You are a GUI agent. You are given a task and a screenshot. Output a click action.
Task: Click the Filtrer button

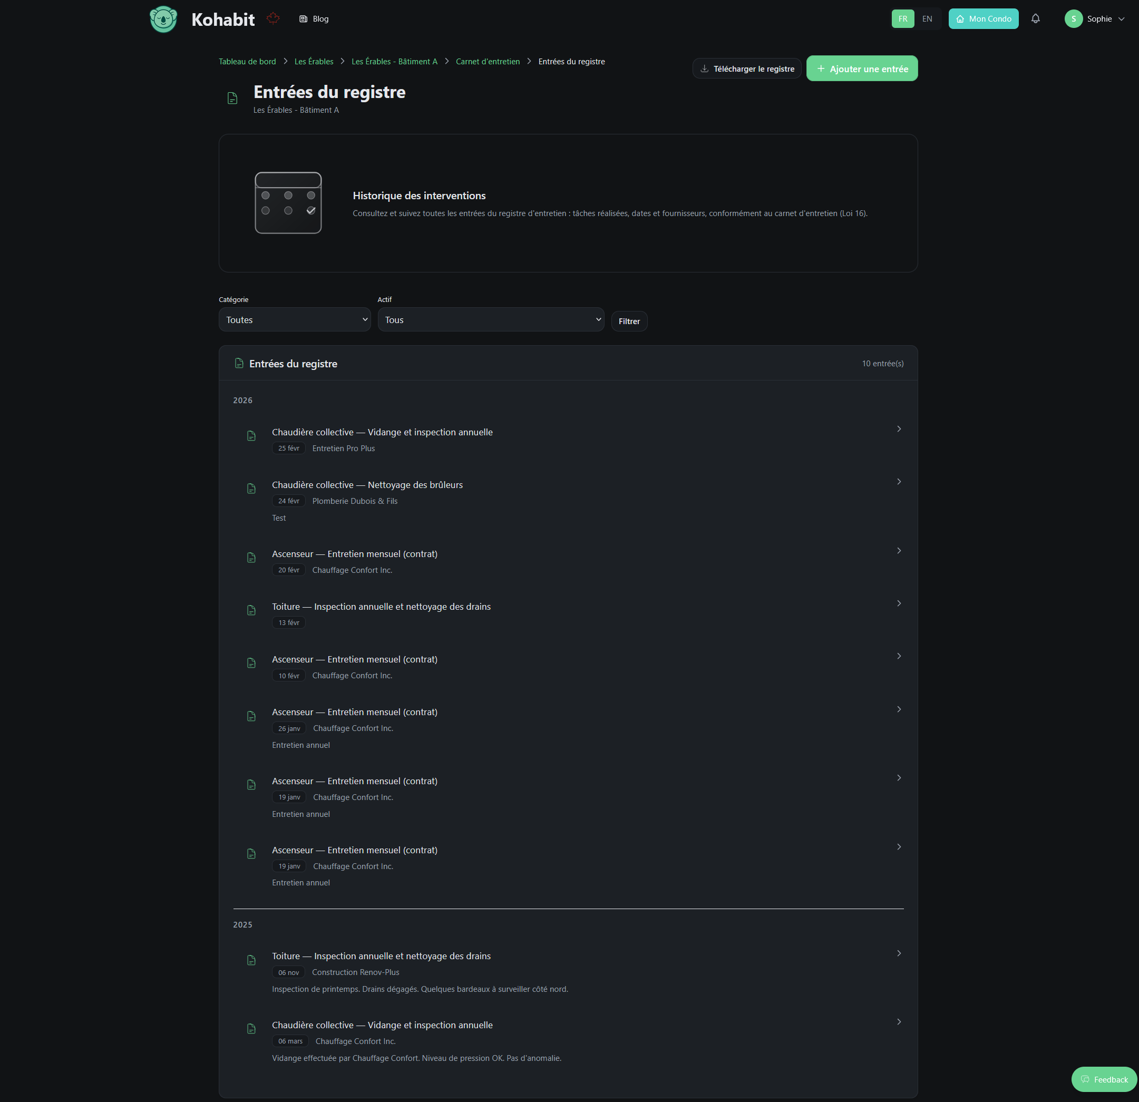[629, 320]
